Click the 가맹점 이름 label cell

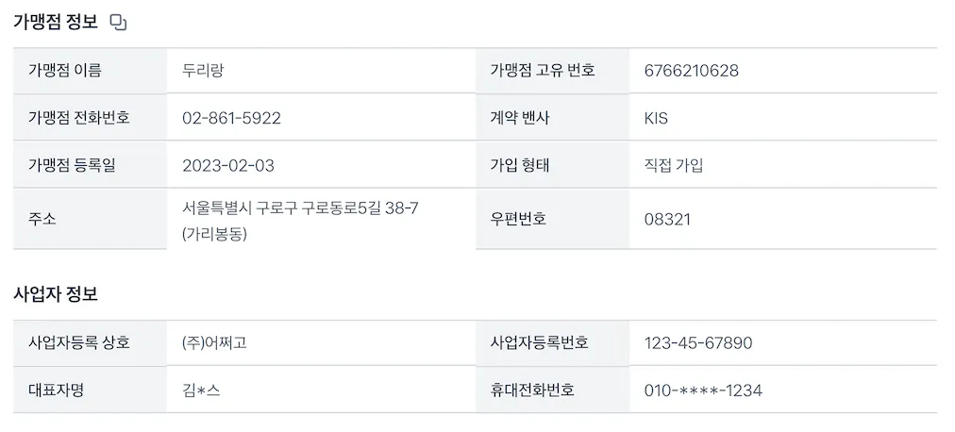pyautogui.click(x=65, y=71)
